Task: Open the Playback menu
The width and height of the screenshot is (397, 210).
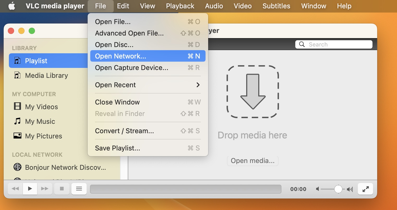Action: (x=180, y=6)
